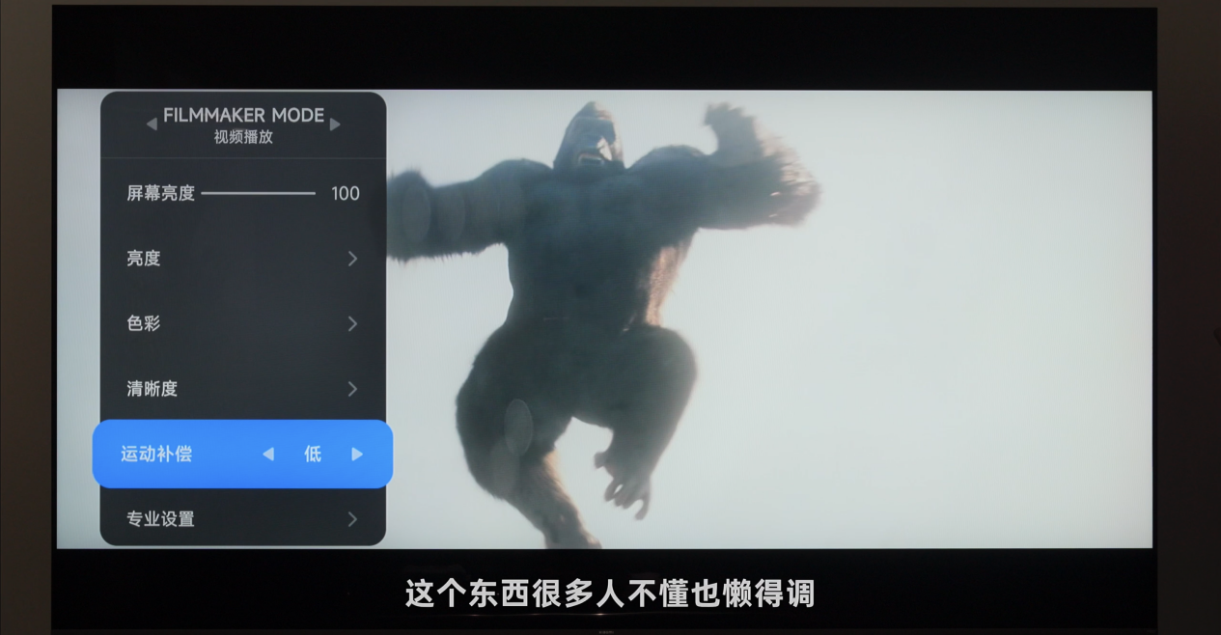Screen dimensions: 1221x635
Task: Open the 亮度 submenu
Action: click(x=242, y=259)
